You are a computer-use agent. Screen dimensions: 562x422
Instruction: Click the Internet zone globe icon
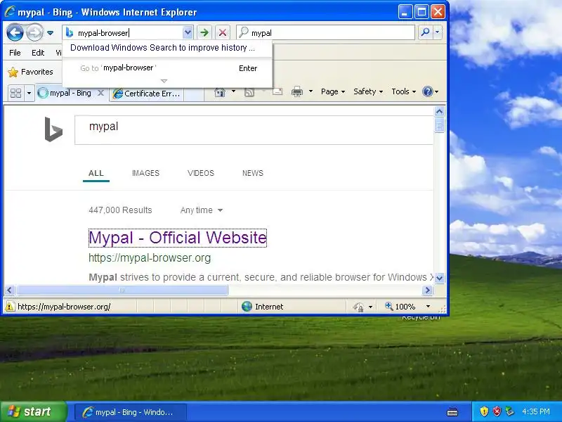coord(247,307)
